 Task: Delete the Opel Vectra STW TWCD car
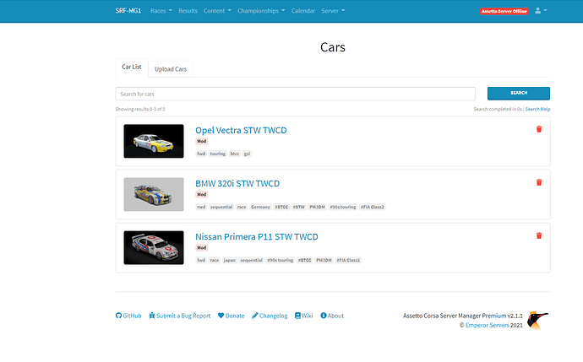539,129
